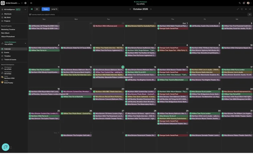Open Nina Simone Hold For Australia event
Screen dimensions: 253x158
[140, 26]
